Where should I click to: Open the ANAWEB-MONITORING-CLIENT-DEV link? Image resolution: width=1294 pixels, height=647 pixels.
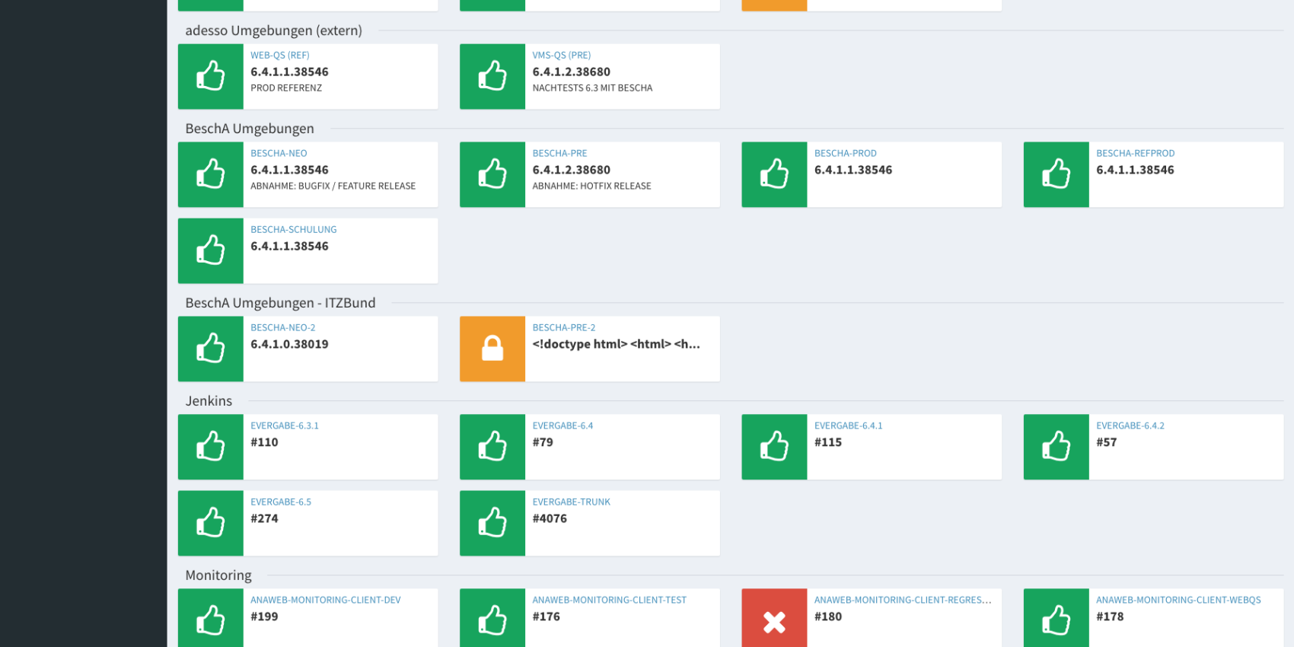(326, 601)
